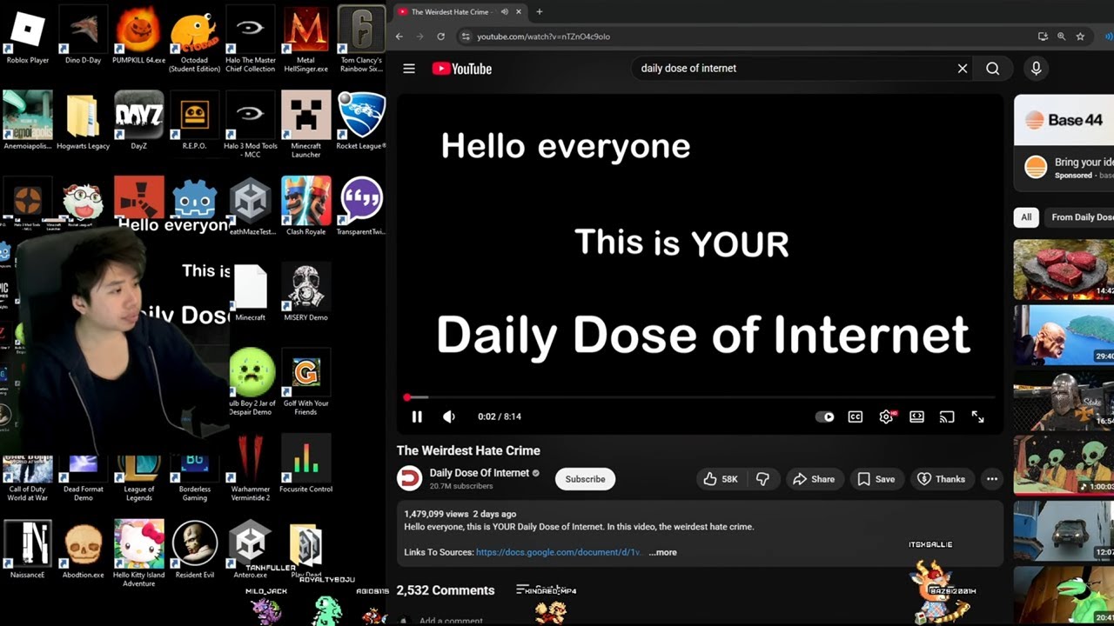Viewport: 1114px width, 626px height.
Task: Open Tom Clancy's Rainbow Six shortcut
Action: 361,39
